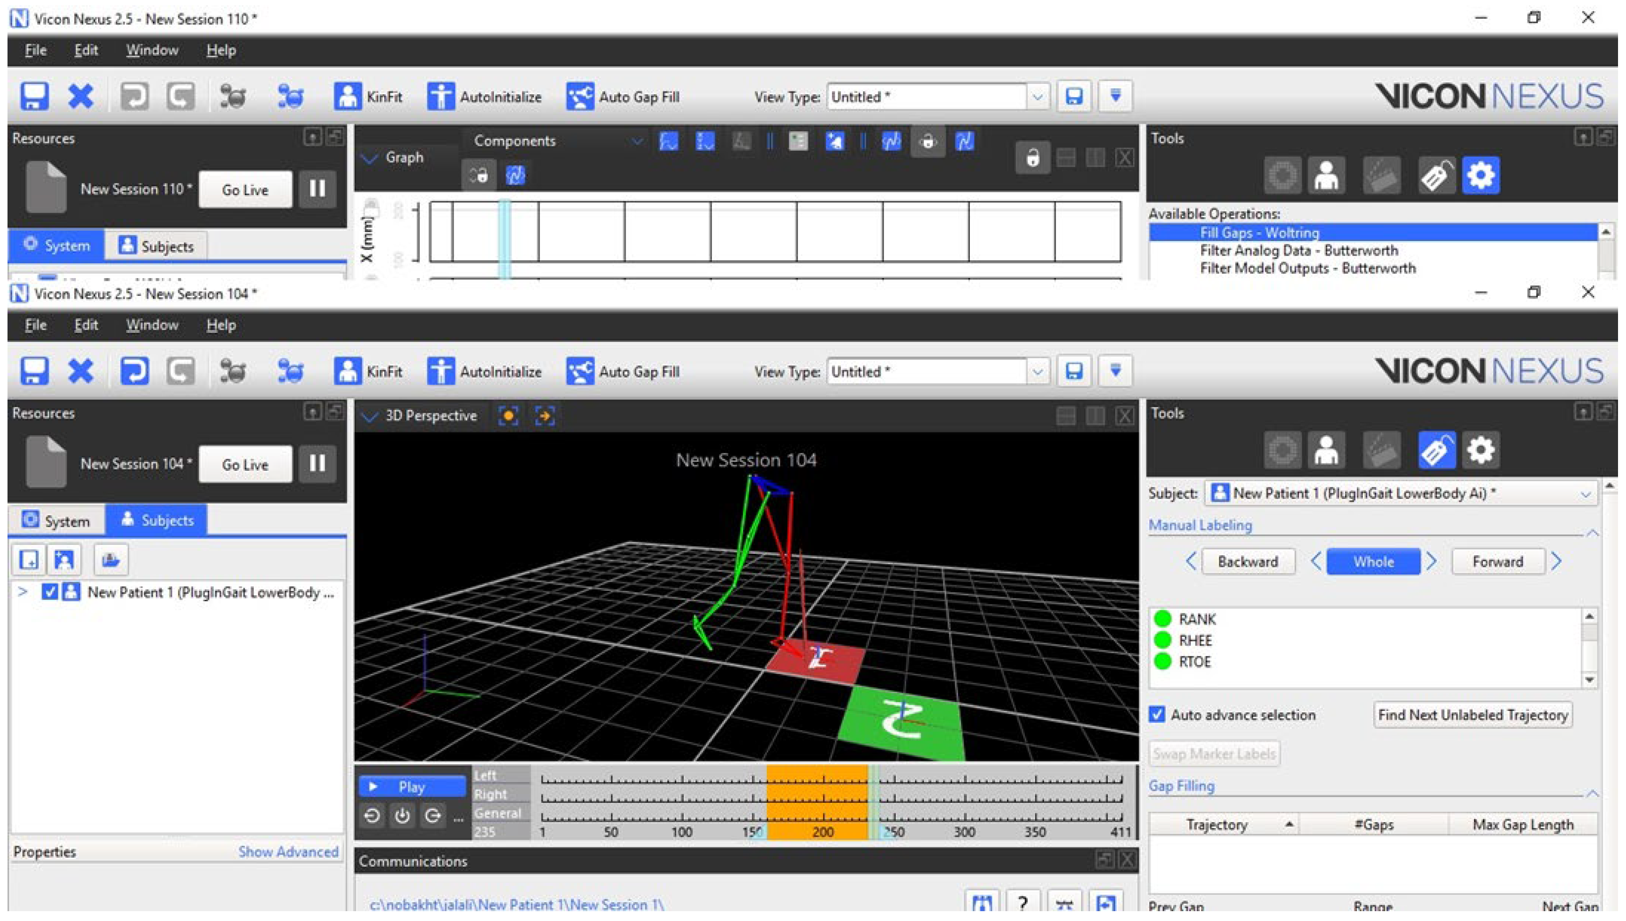Pause the Session 104 data stream

(317, 464)
